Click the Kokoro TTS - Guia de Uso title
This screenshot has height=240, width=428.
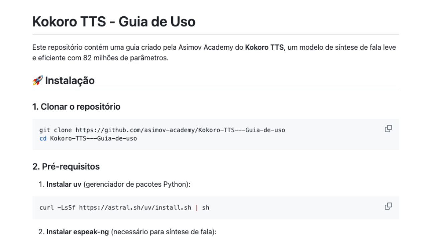click(x=114, y=22)
